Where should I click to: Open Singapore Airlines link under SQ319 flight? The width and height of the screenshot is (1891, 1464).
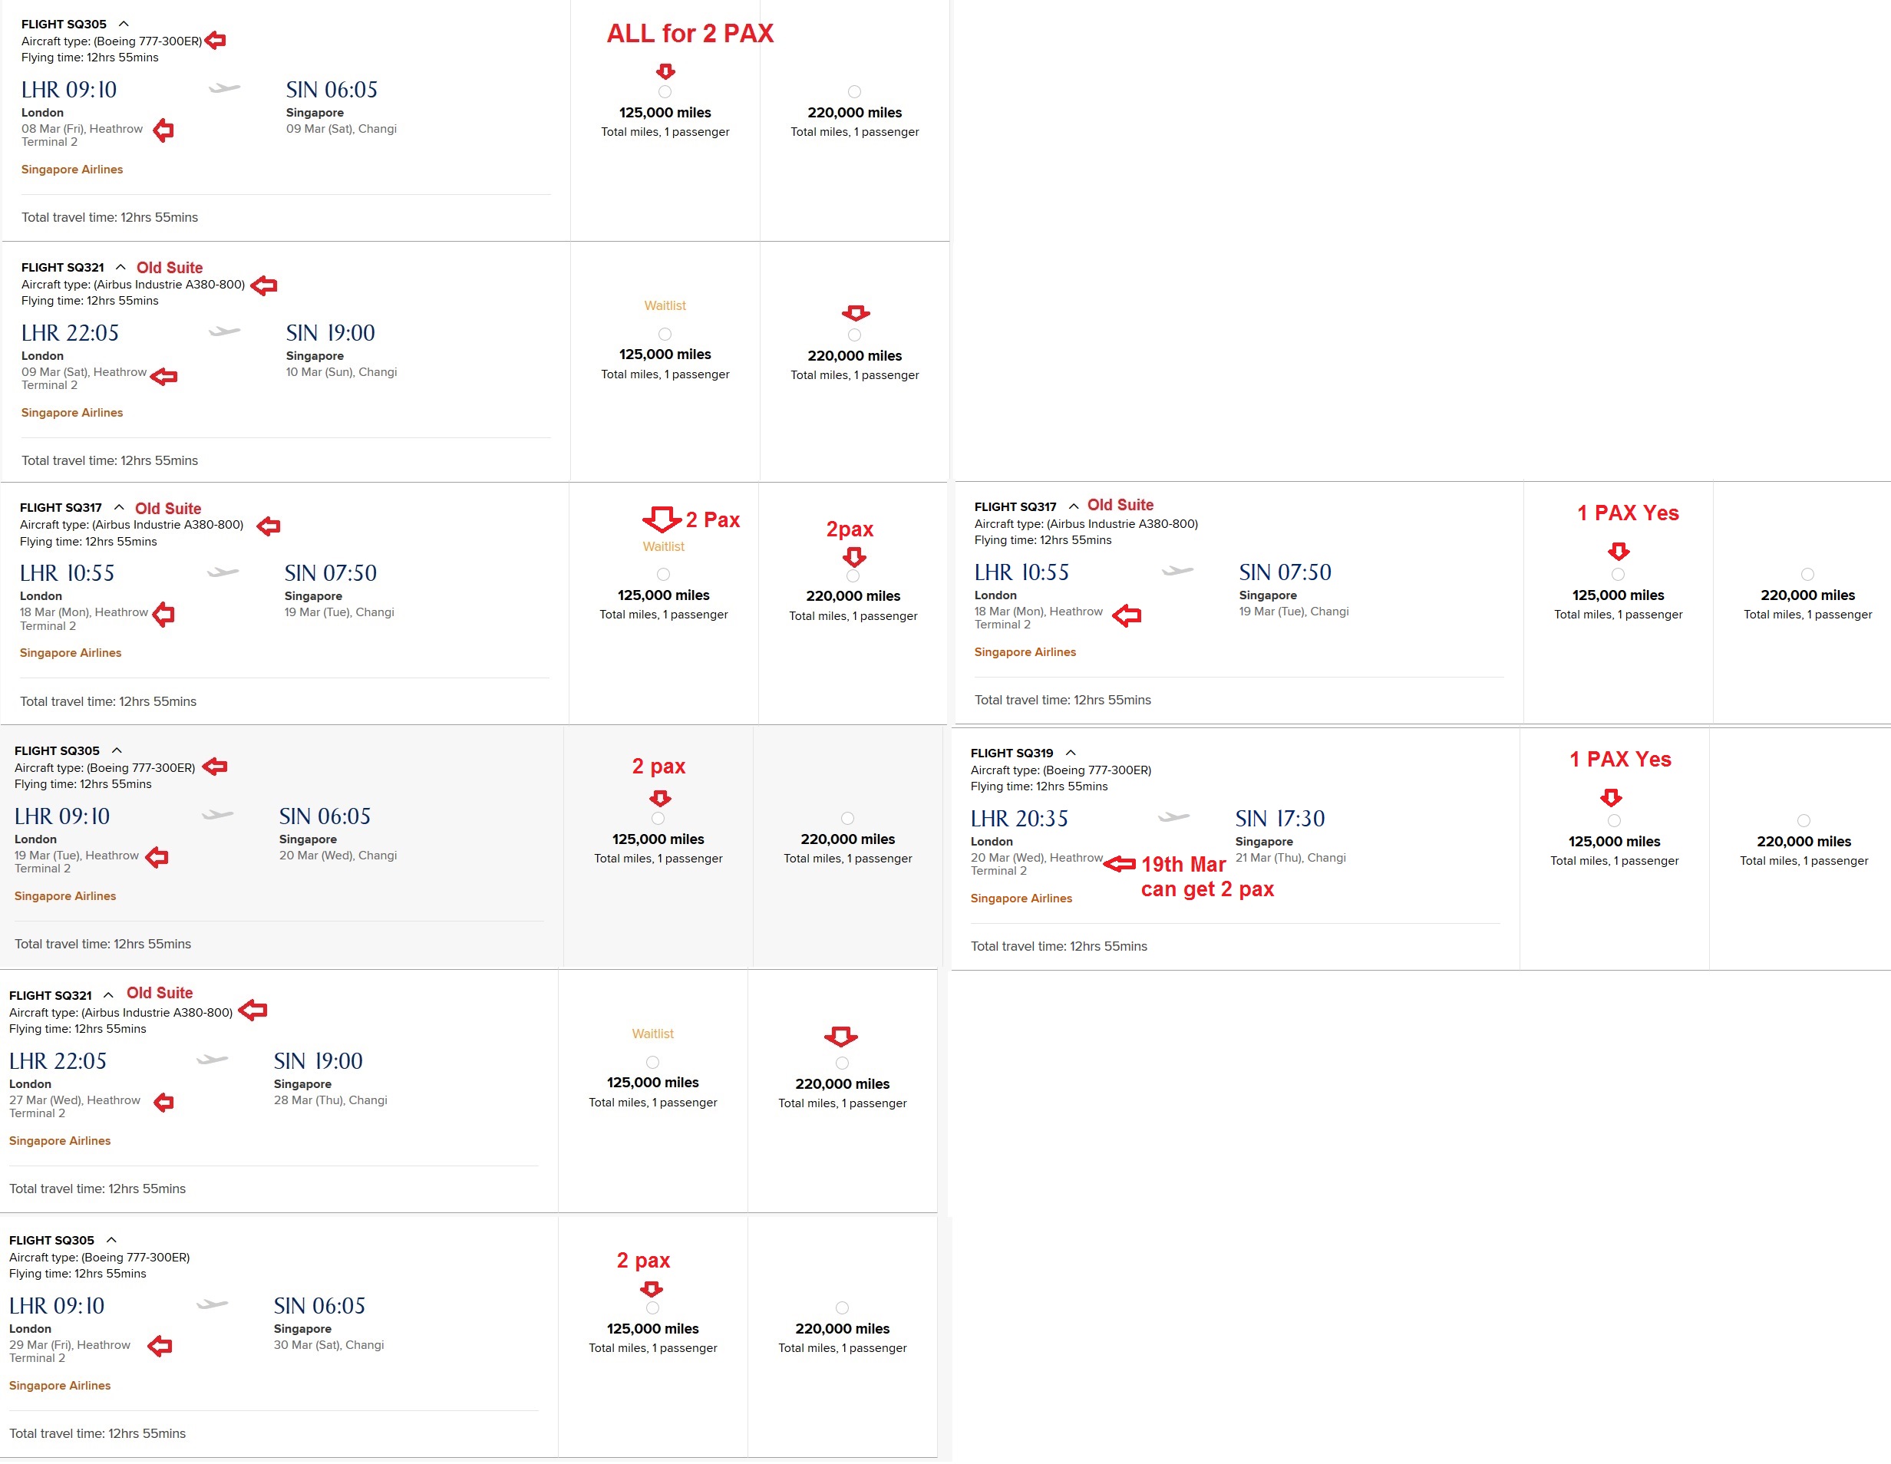[1021, 899]
